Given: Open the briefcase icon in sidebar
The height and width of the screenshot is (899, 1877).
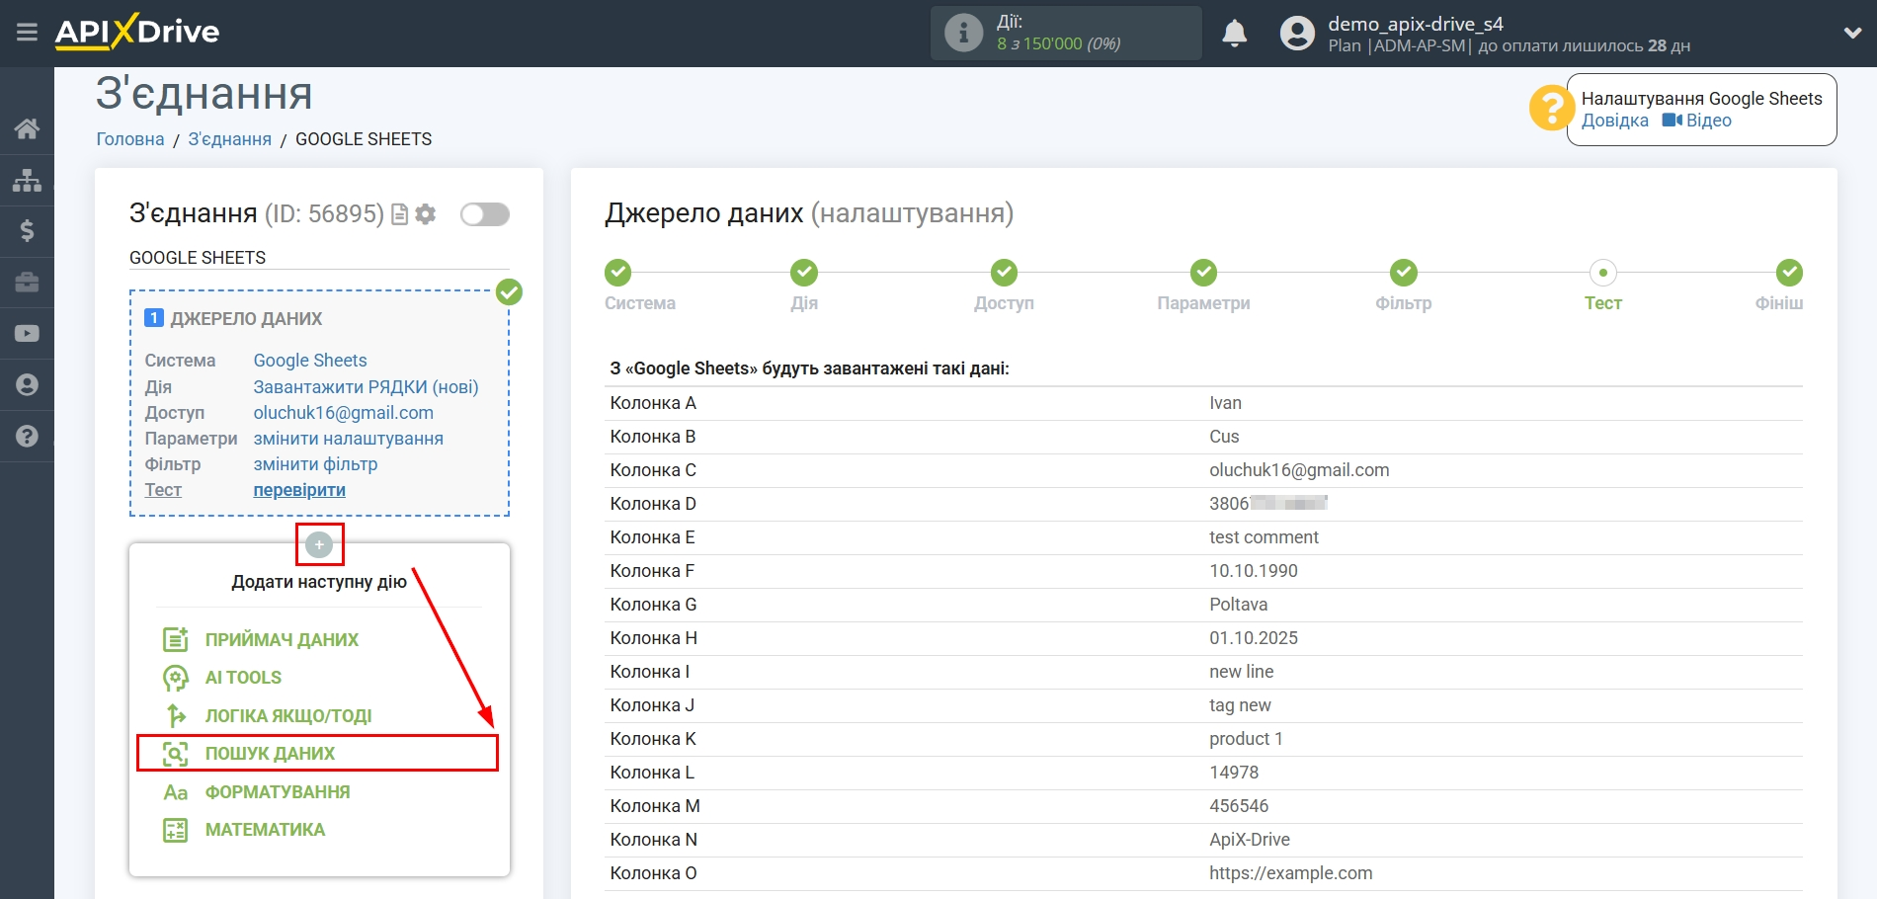Looking at the screenshot, I should tap(27, 283).
